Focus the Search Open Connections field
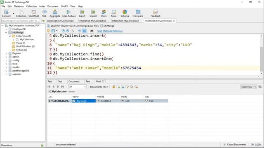The height and width of the screenshot is (148, 264). coord(21,21)
